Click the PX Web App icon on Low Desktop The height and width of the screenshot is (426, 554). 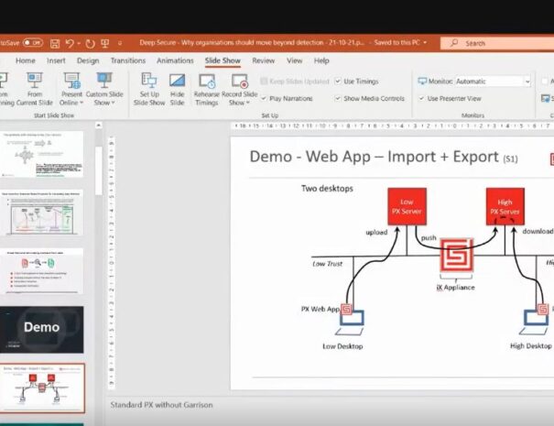coord(347,310)
